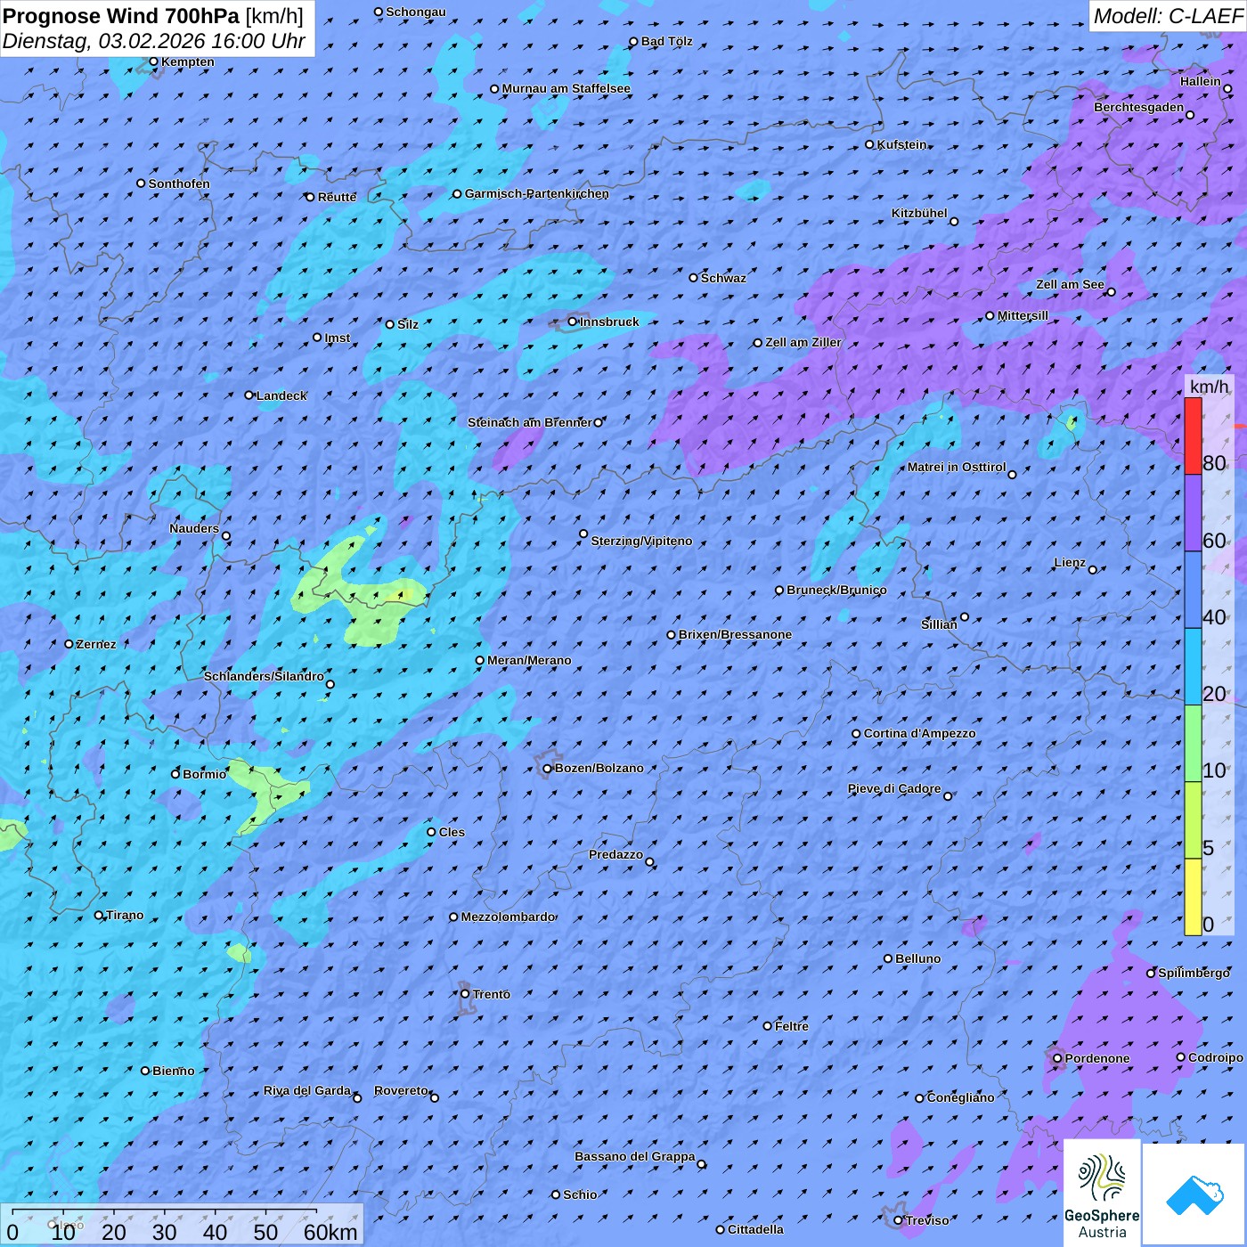Click the 'Modell: C-LAEF' label
The width and height of the screenshot is (1247, 1247).
pos(1168,16)
